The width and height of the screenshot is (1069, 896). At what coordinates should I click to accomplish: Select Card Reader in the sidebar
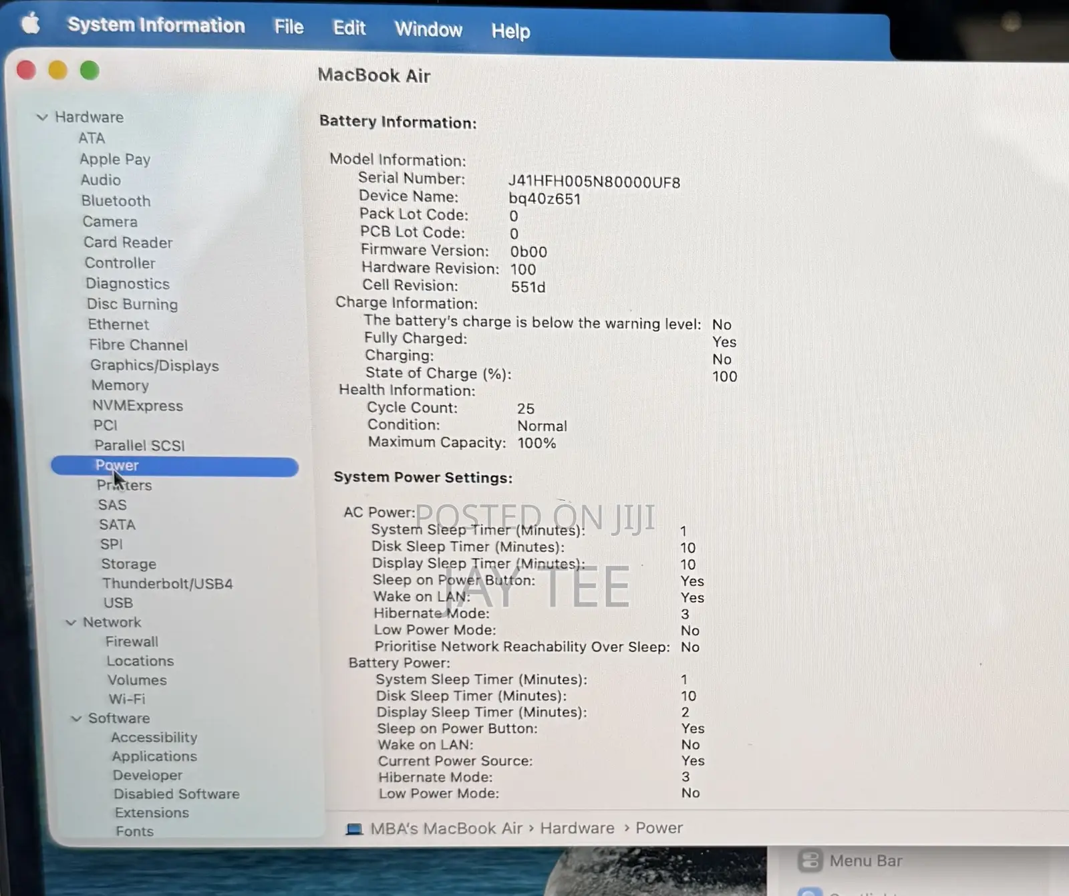128,242
